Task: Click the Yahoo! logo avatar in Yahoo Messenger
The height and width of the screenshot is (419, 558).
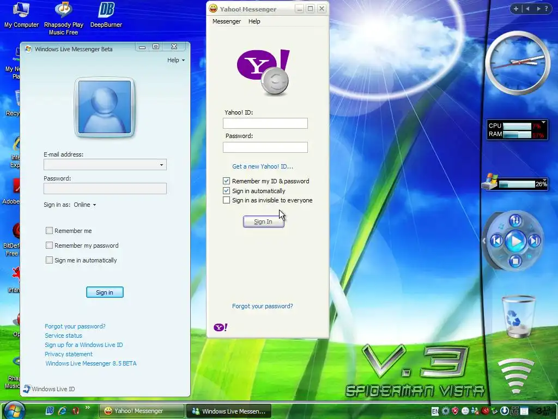Action: 264,73
